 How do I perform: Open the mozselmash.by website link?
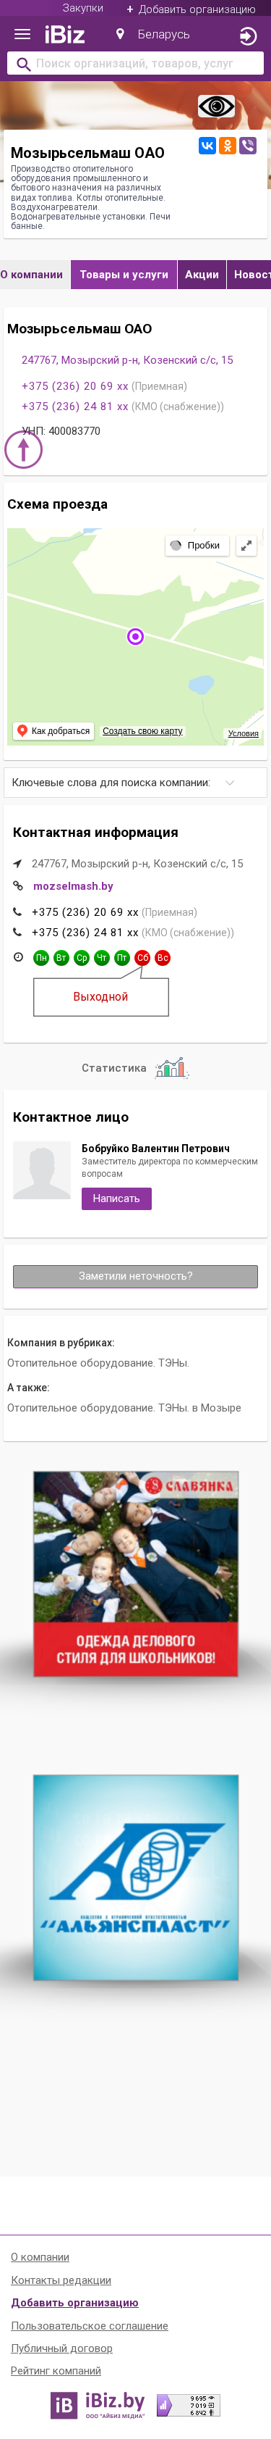[x=73, y=886]
